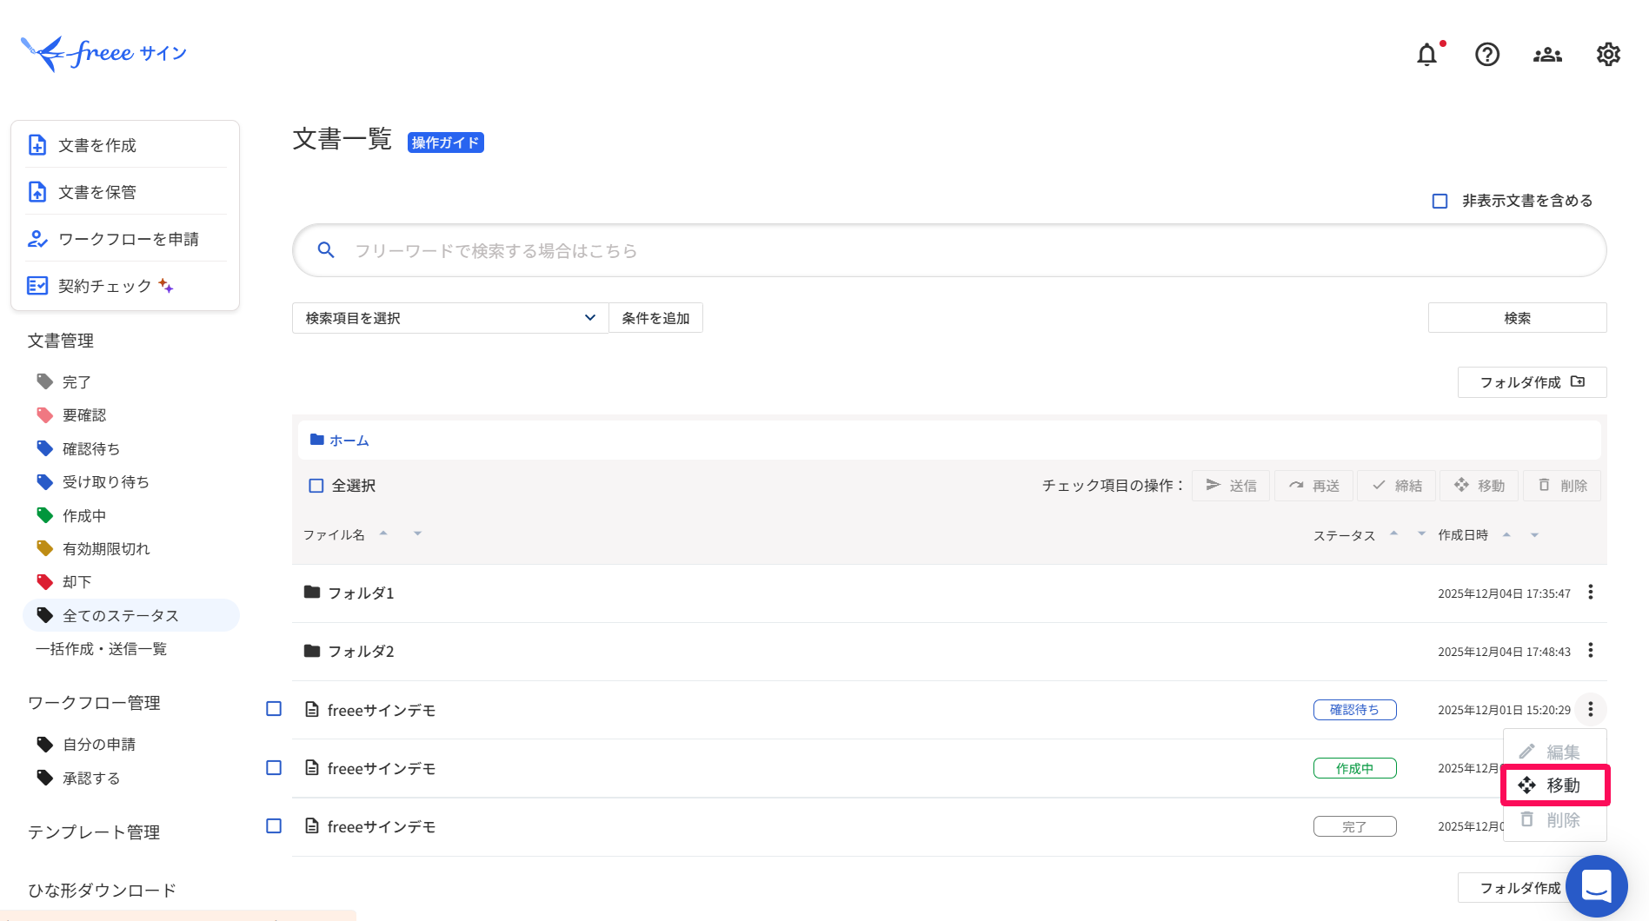Click the ホーム breadcrumb link
The width and height of the screenshot is (1649, 921).
349,441
